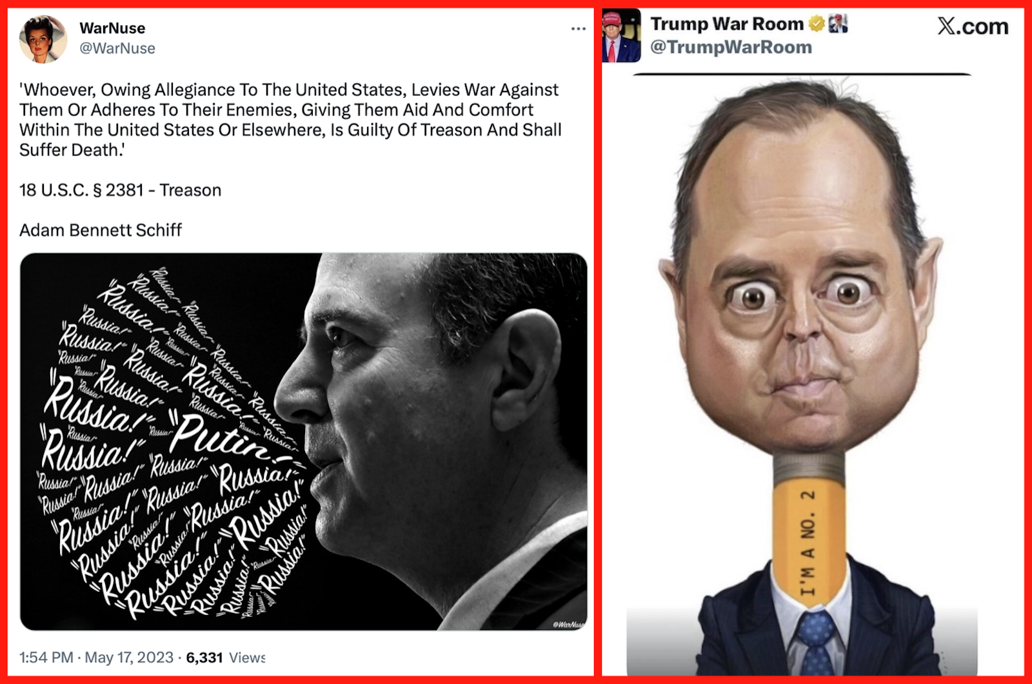Open the WarNuse profile avatar

coord(43,39)
